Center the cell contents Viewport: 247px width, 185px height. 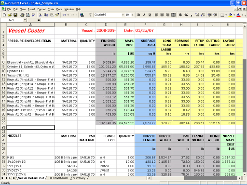coord(162,15)
